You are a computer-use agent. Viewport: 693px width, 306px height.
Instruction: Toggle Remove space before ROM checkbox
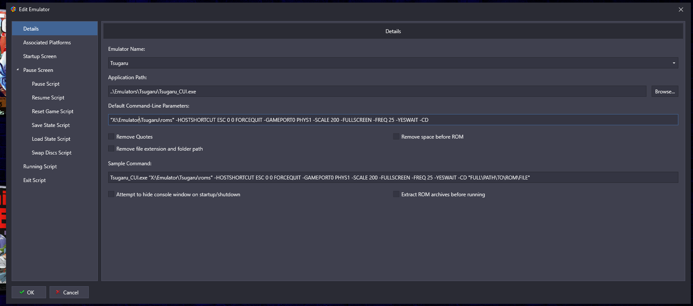point(396,136)
